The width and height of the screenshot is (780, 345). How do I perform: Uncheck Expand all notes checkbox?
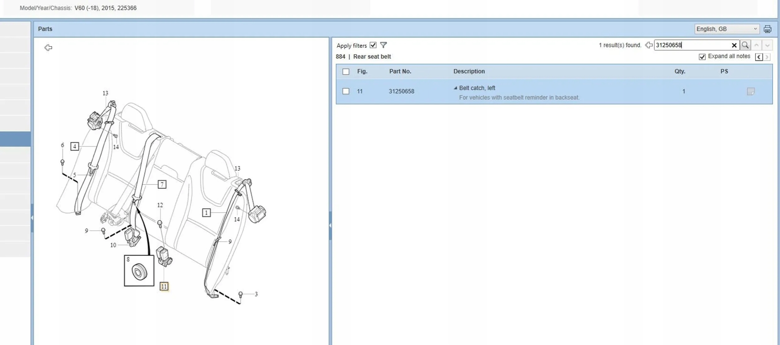[702, 57]
